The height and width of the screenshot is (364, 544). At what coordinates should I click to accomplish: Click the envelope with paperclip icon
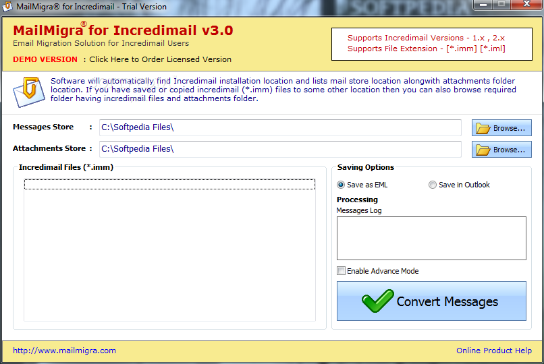point(29,92)
